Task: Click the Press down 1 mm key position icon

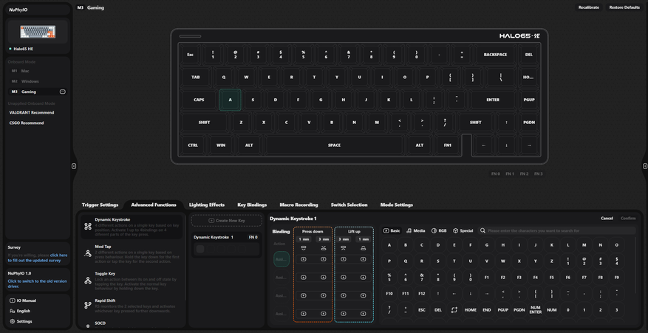Action: 304,248
